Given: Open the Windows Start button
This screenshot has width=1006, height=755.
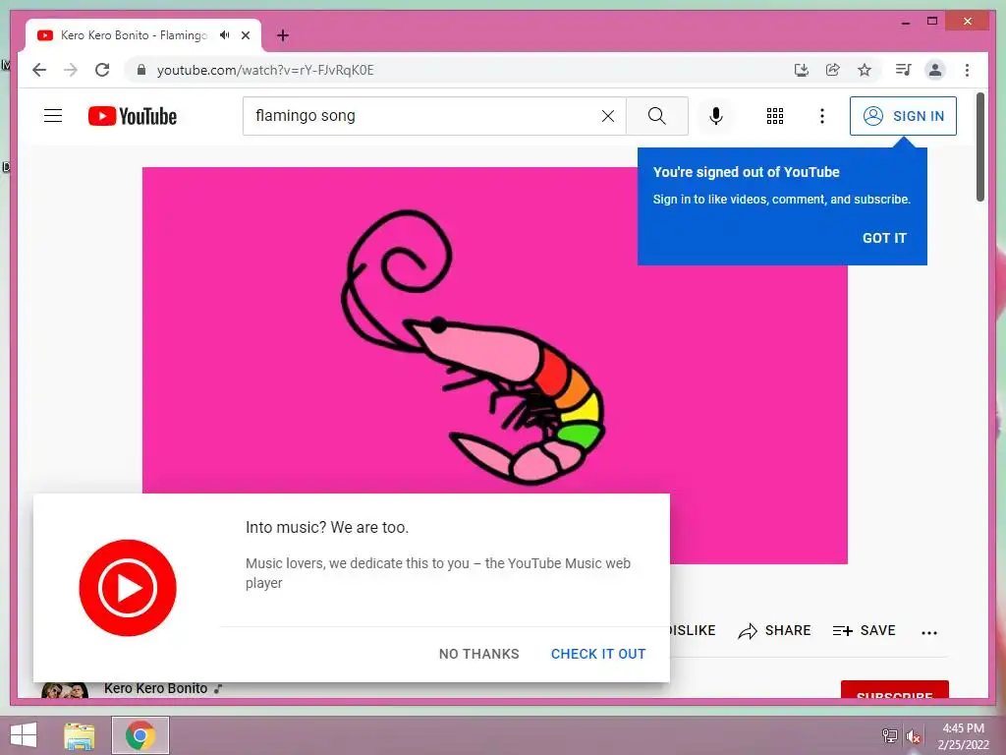Looking at the screenshot, I should pos(24,735).
